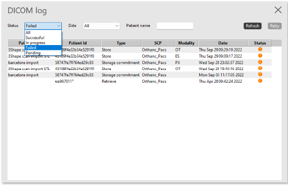This screenshot has height=185, width=288.
Task: Select date Mon Sep 05 11:17:05 2022
Action: [x=221, y=75]
